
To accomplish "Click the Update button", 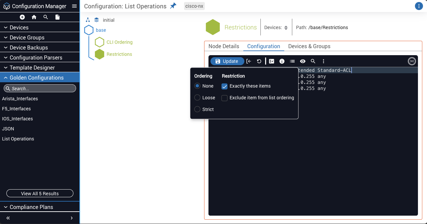I will [227, 61].
